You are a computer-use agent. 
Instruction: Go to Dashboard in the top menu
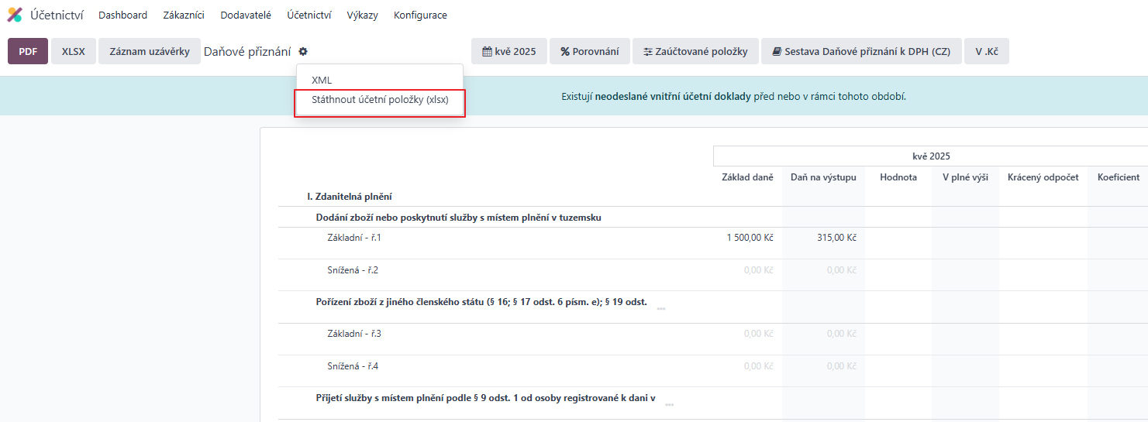(x=122, y=15)
